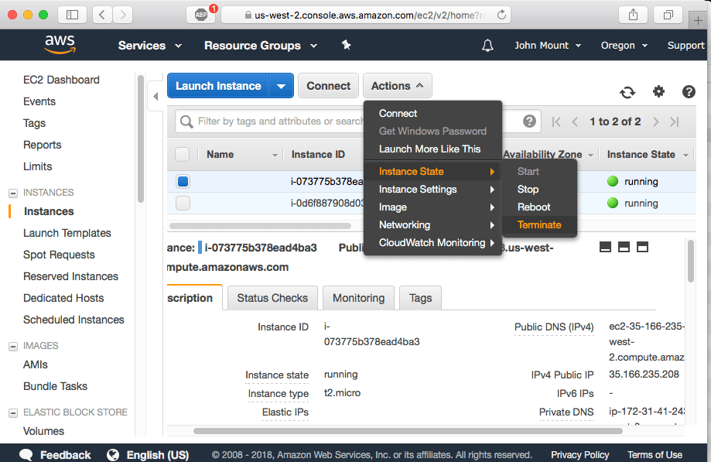Click the Feedback speech bubble icon
This screenshot has width=711, height=462.
coord(26,455)
